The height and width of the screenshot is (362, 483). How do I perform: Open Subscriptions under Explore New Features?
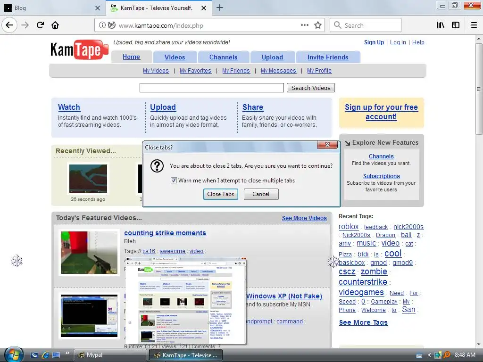(x=381, y=176)
